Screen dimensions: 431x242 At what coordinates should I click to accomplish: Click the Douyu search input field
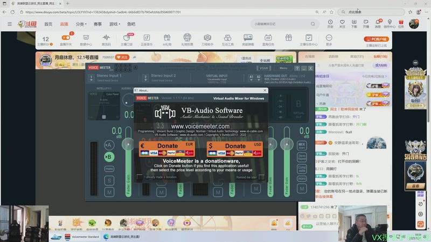click(280, 24)
